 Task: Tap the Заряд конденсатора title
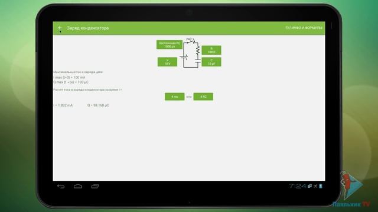point(88,28)
